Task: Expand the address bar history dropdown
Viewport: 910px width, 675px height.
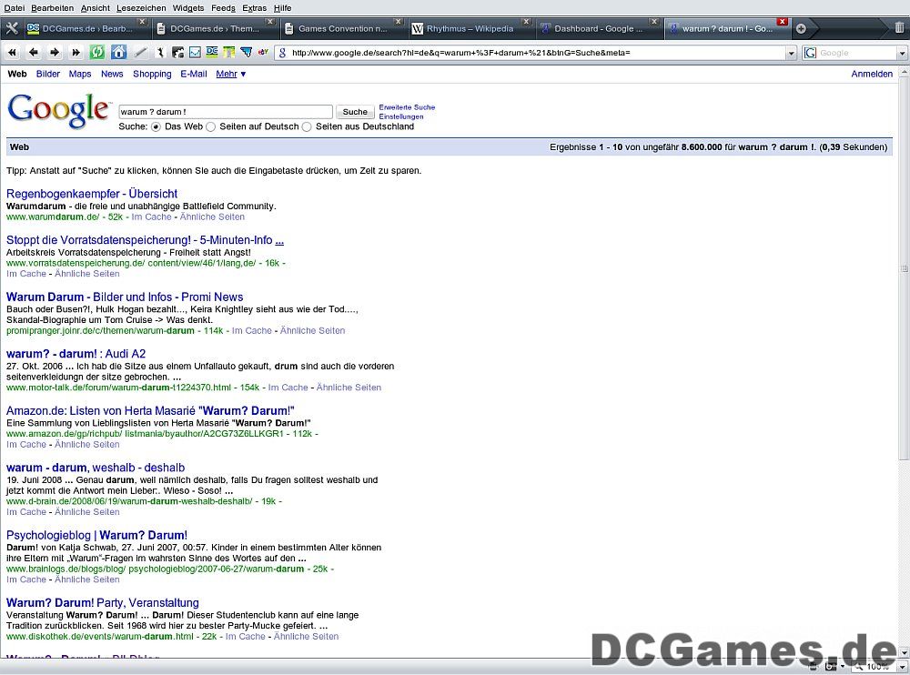Action: coord(791,54)
